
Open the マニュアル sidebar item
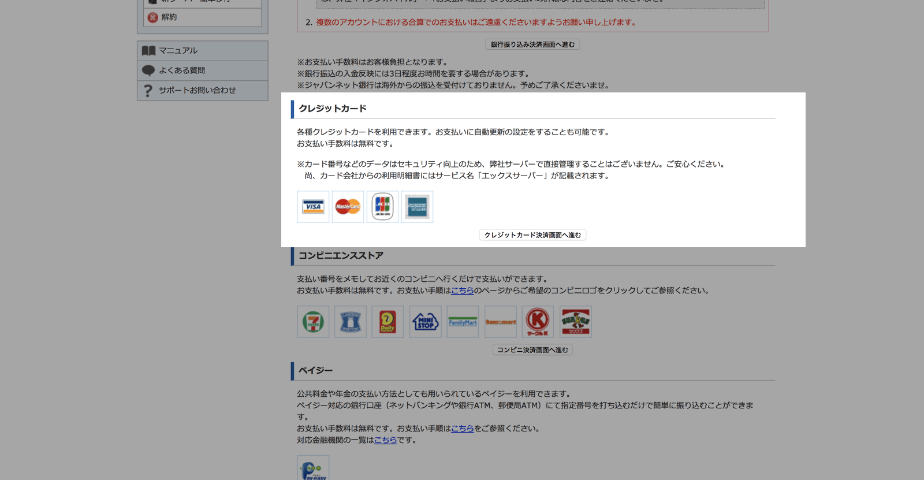(x=203, y=51)
